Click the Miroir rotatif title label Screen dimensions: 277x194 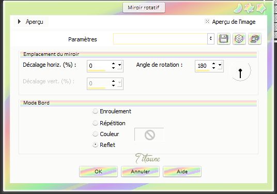(x=144, y=8)
